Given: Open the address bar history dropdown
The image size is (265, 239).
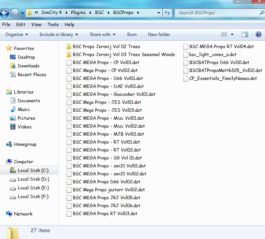Looking at the screenshot, I should (x=159, y=12).
